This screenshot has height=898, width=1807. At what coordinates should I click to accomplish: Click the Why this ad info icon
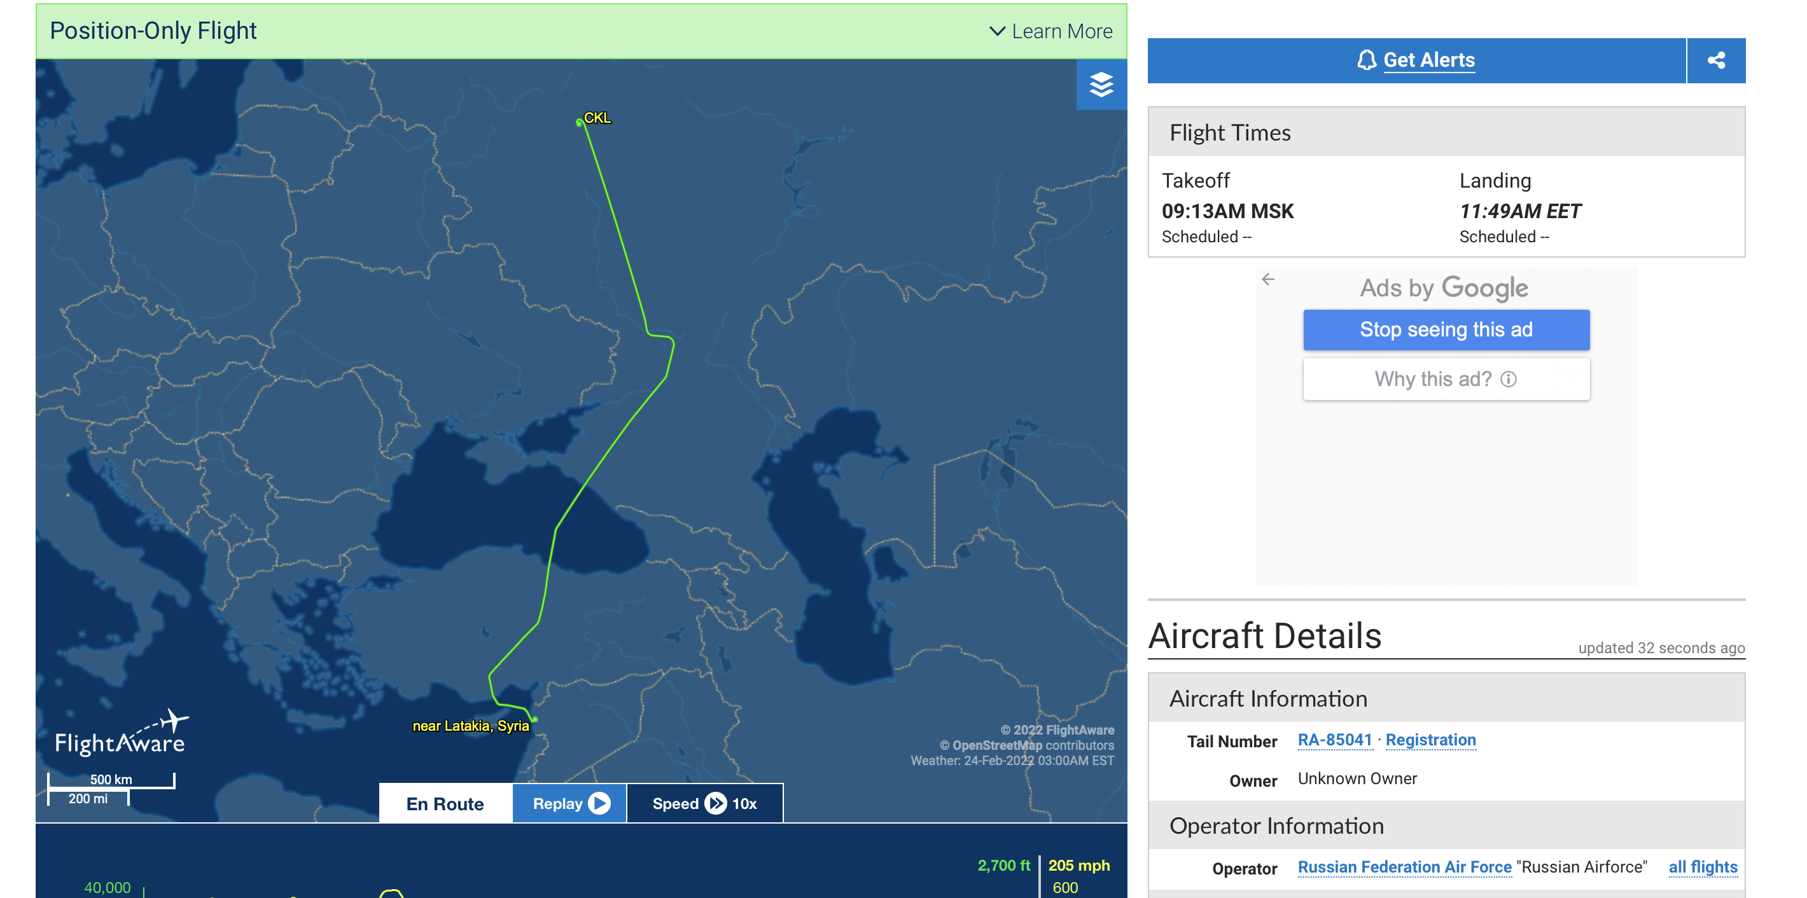(x=1509, y=379)
